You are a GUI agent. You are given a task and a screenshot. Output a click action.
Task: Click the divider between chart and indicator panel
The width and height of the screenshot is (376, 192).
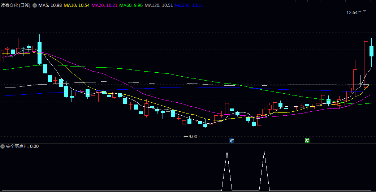tap(188, 143)
